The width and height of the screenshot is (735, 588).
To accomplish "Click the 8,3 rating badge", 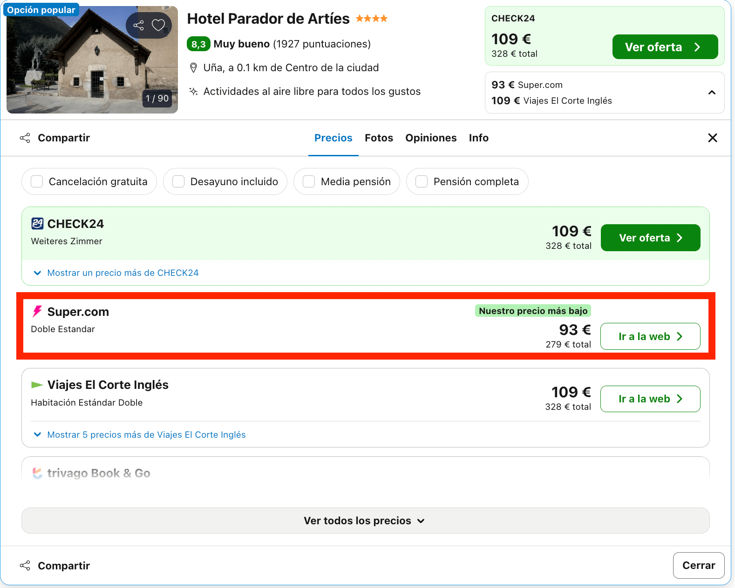I will (x=198, y=44).
